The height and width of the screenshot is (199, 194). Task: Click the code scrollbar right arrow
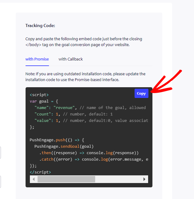(144, 179)
